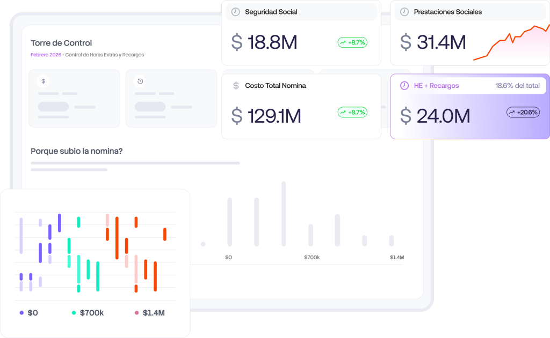Click the +8.7% badge in Costo Total Nomina

352,112
